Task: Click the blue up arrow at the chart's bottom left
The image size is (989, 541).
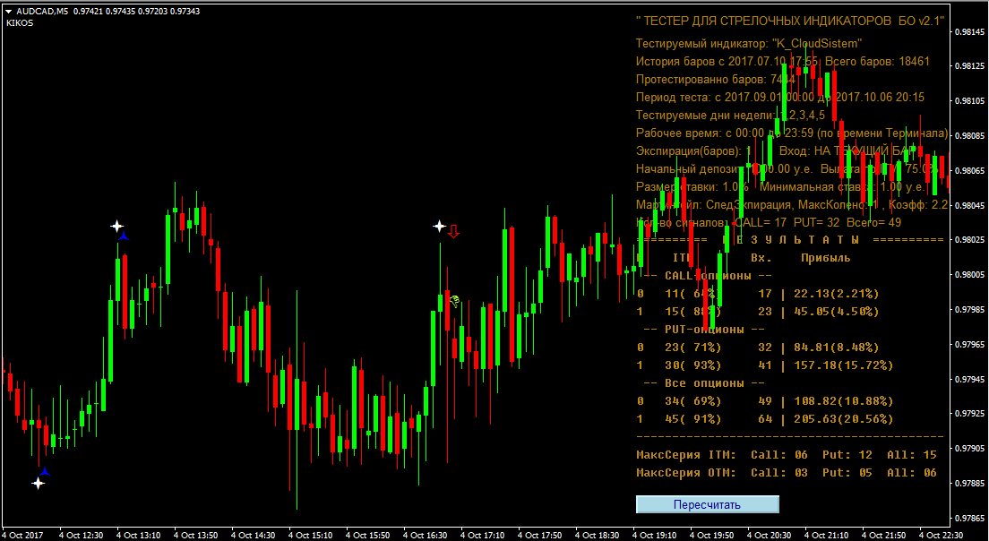Action: 44,470
